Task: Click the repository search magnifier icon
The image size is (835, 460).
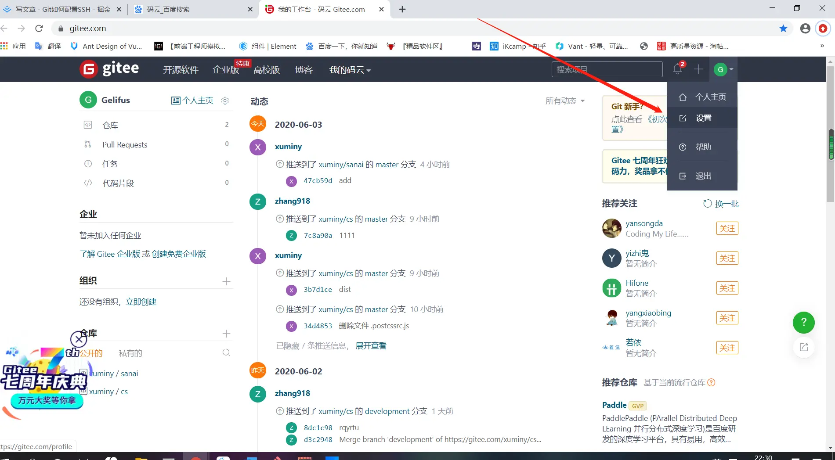Action: pyautogui.click(x=226, y=353)
